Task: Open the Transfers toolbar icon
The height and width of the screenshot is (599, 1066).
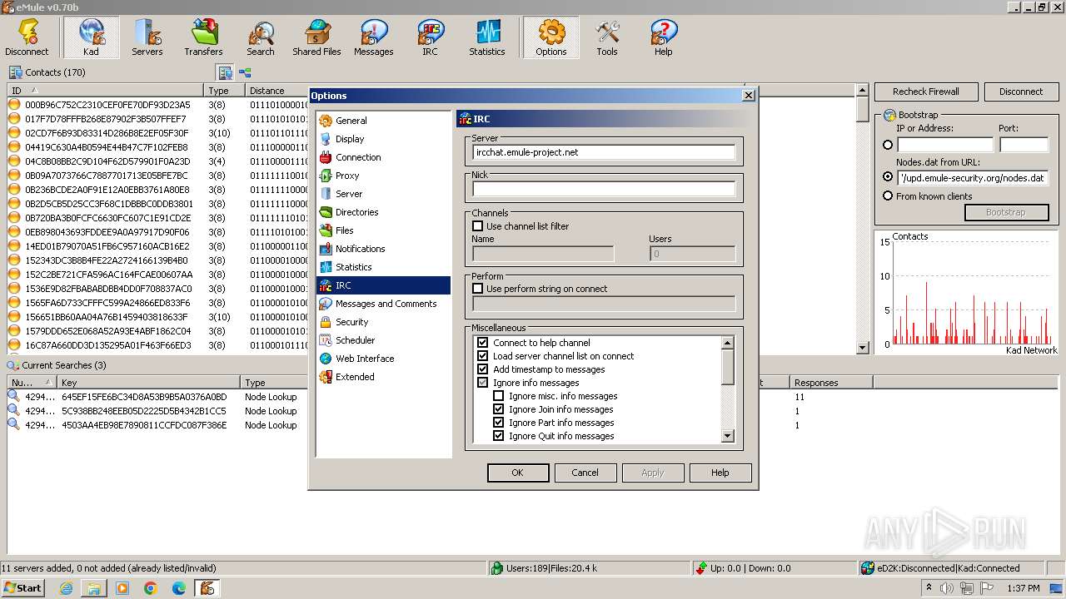Action: coord(204,38)
